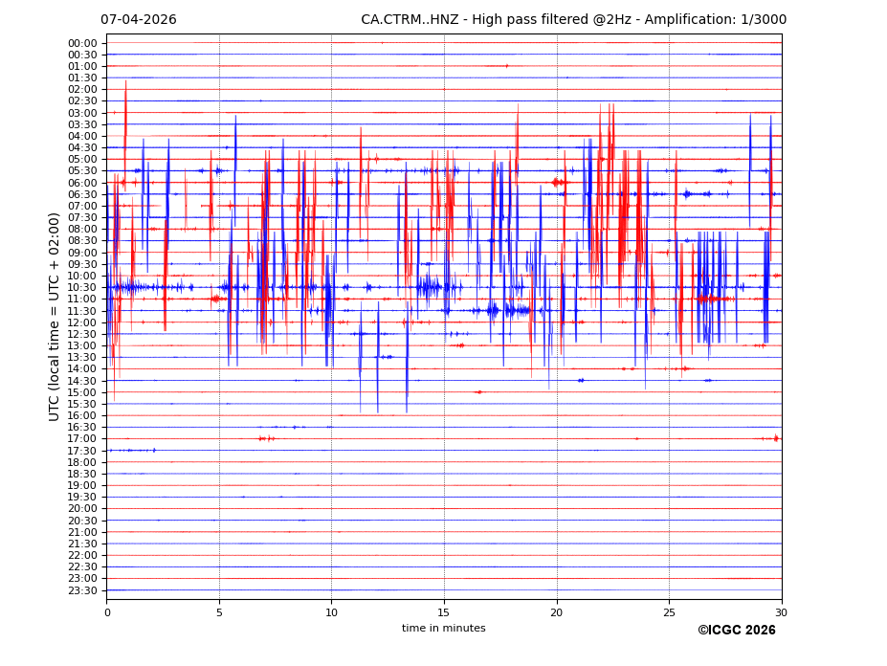Select the ©ICGC 2026 copyright text
887x666 pixels.
pyautogui.click(x=736, y=630)
